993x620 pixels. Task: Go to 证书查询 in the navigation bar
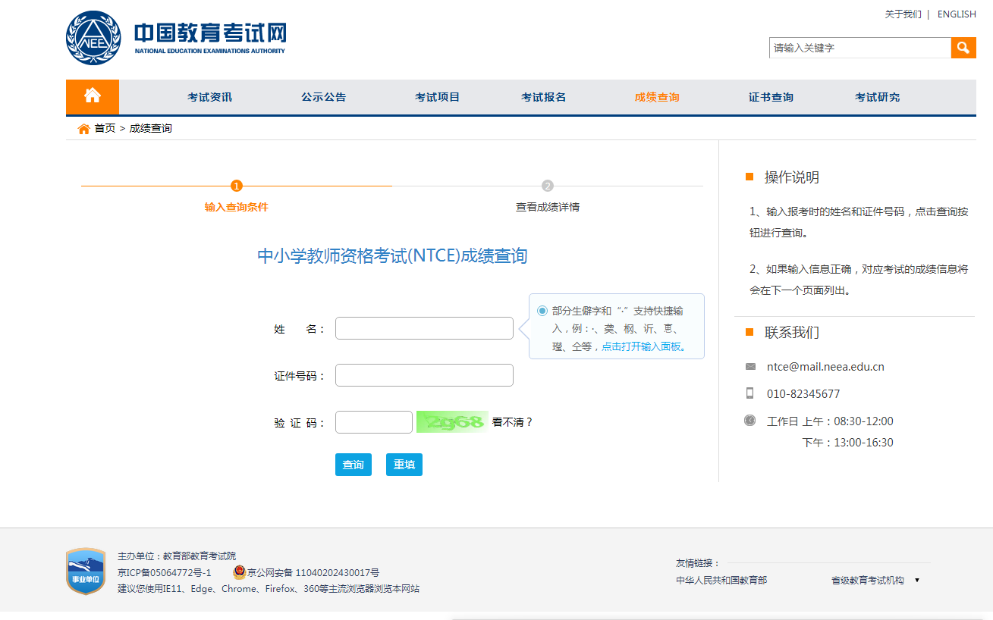click(x=771, y=97)
